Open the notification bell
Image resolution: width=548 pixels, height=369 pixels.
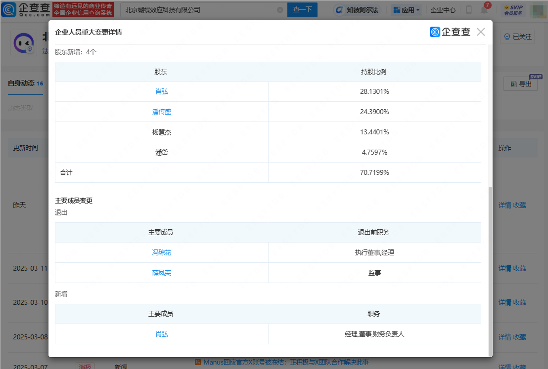coord(484,10)
